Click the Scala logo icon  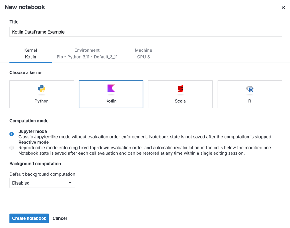180,89
